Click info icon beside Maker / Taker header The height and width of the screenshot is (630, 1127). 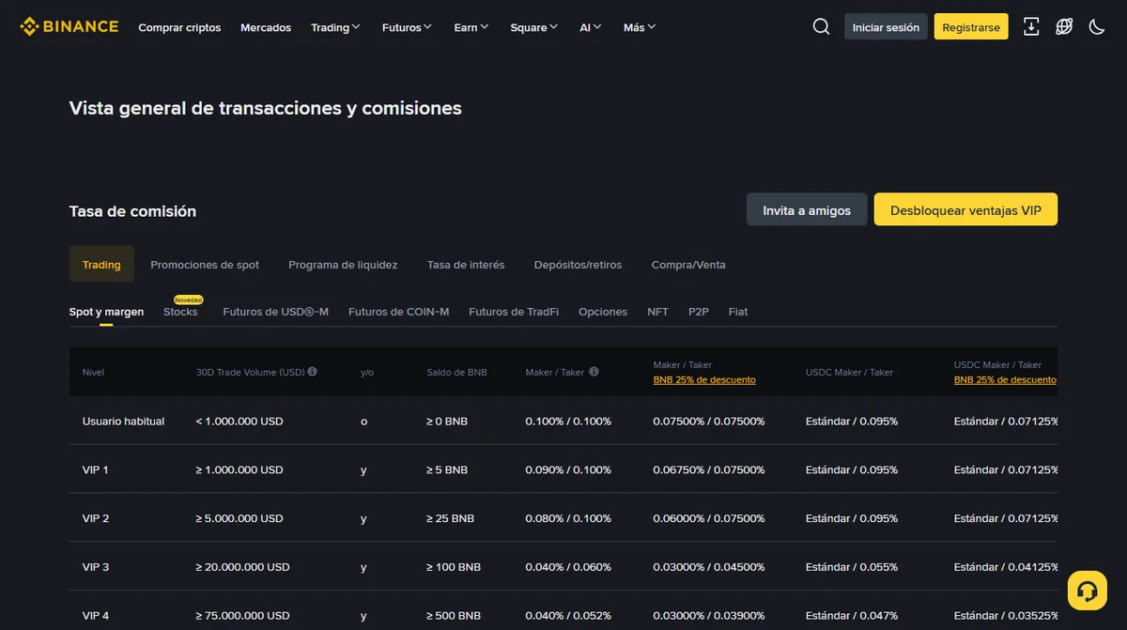[594, 372]
